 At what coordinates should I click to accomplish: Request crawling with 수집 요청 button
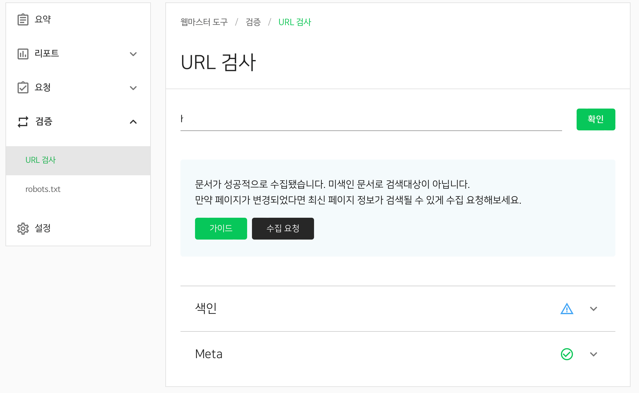283,228
